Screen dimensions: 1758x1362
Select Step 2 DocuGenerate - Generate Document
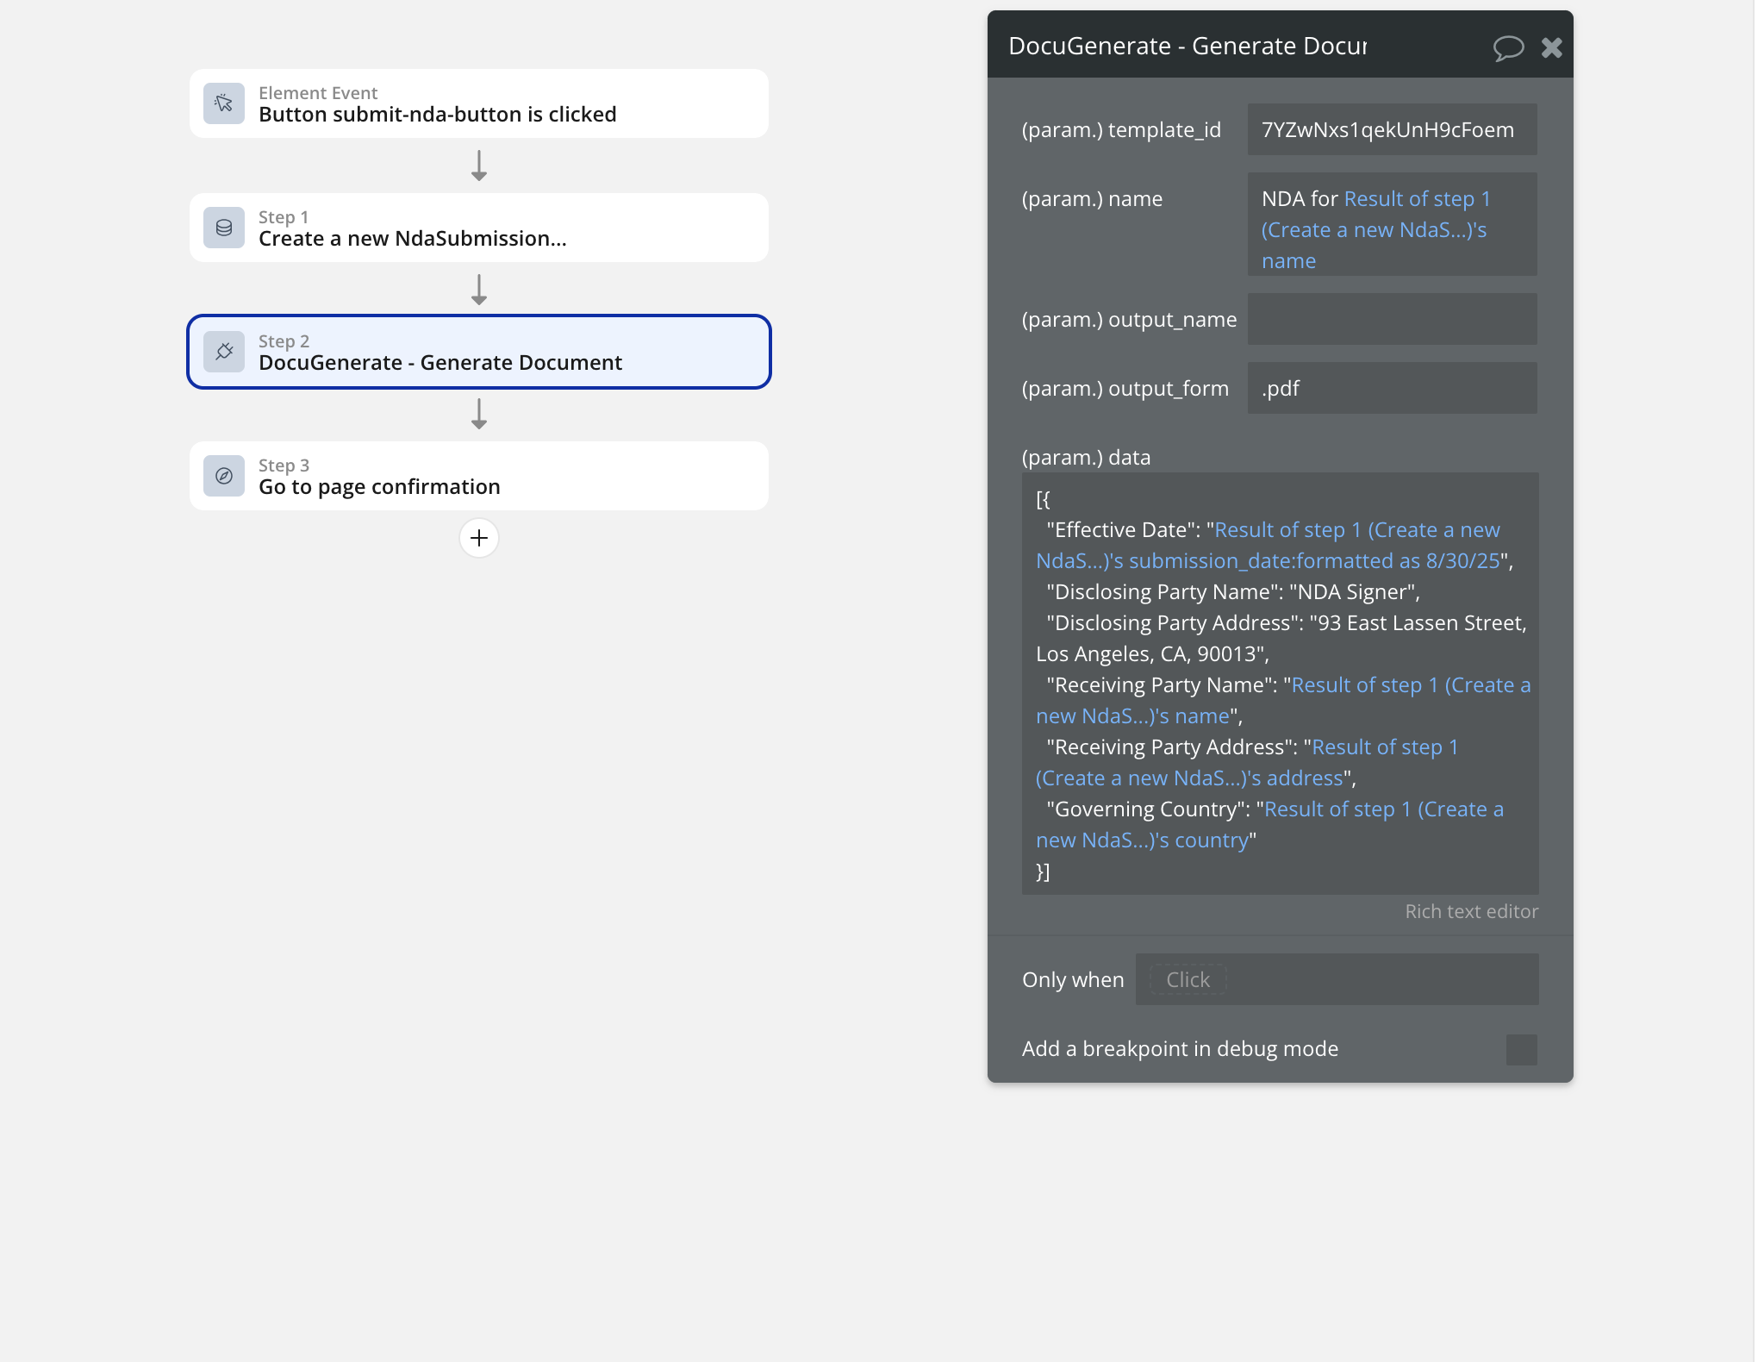(x=479, y=352)
